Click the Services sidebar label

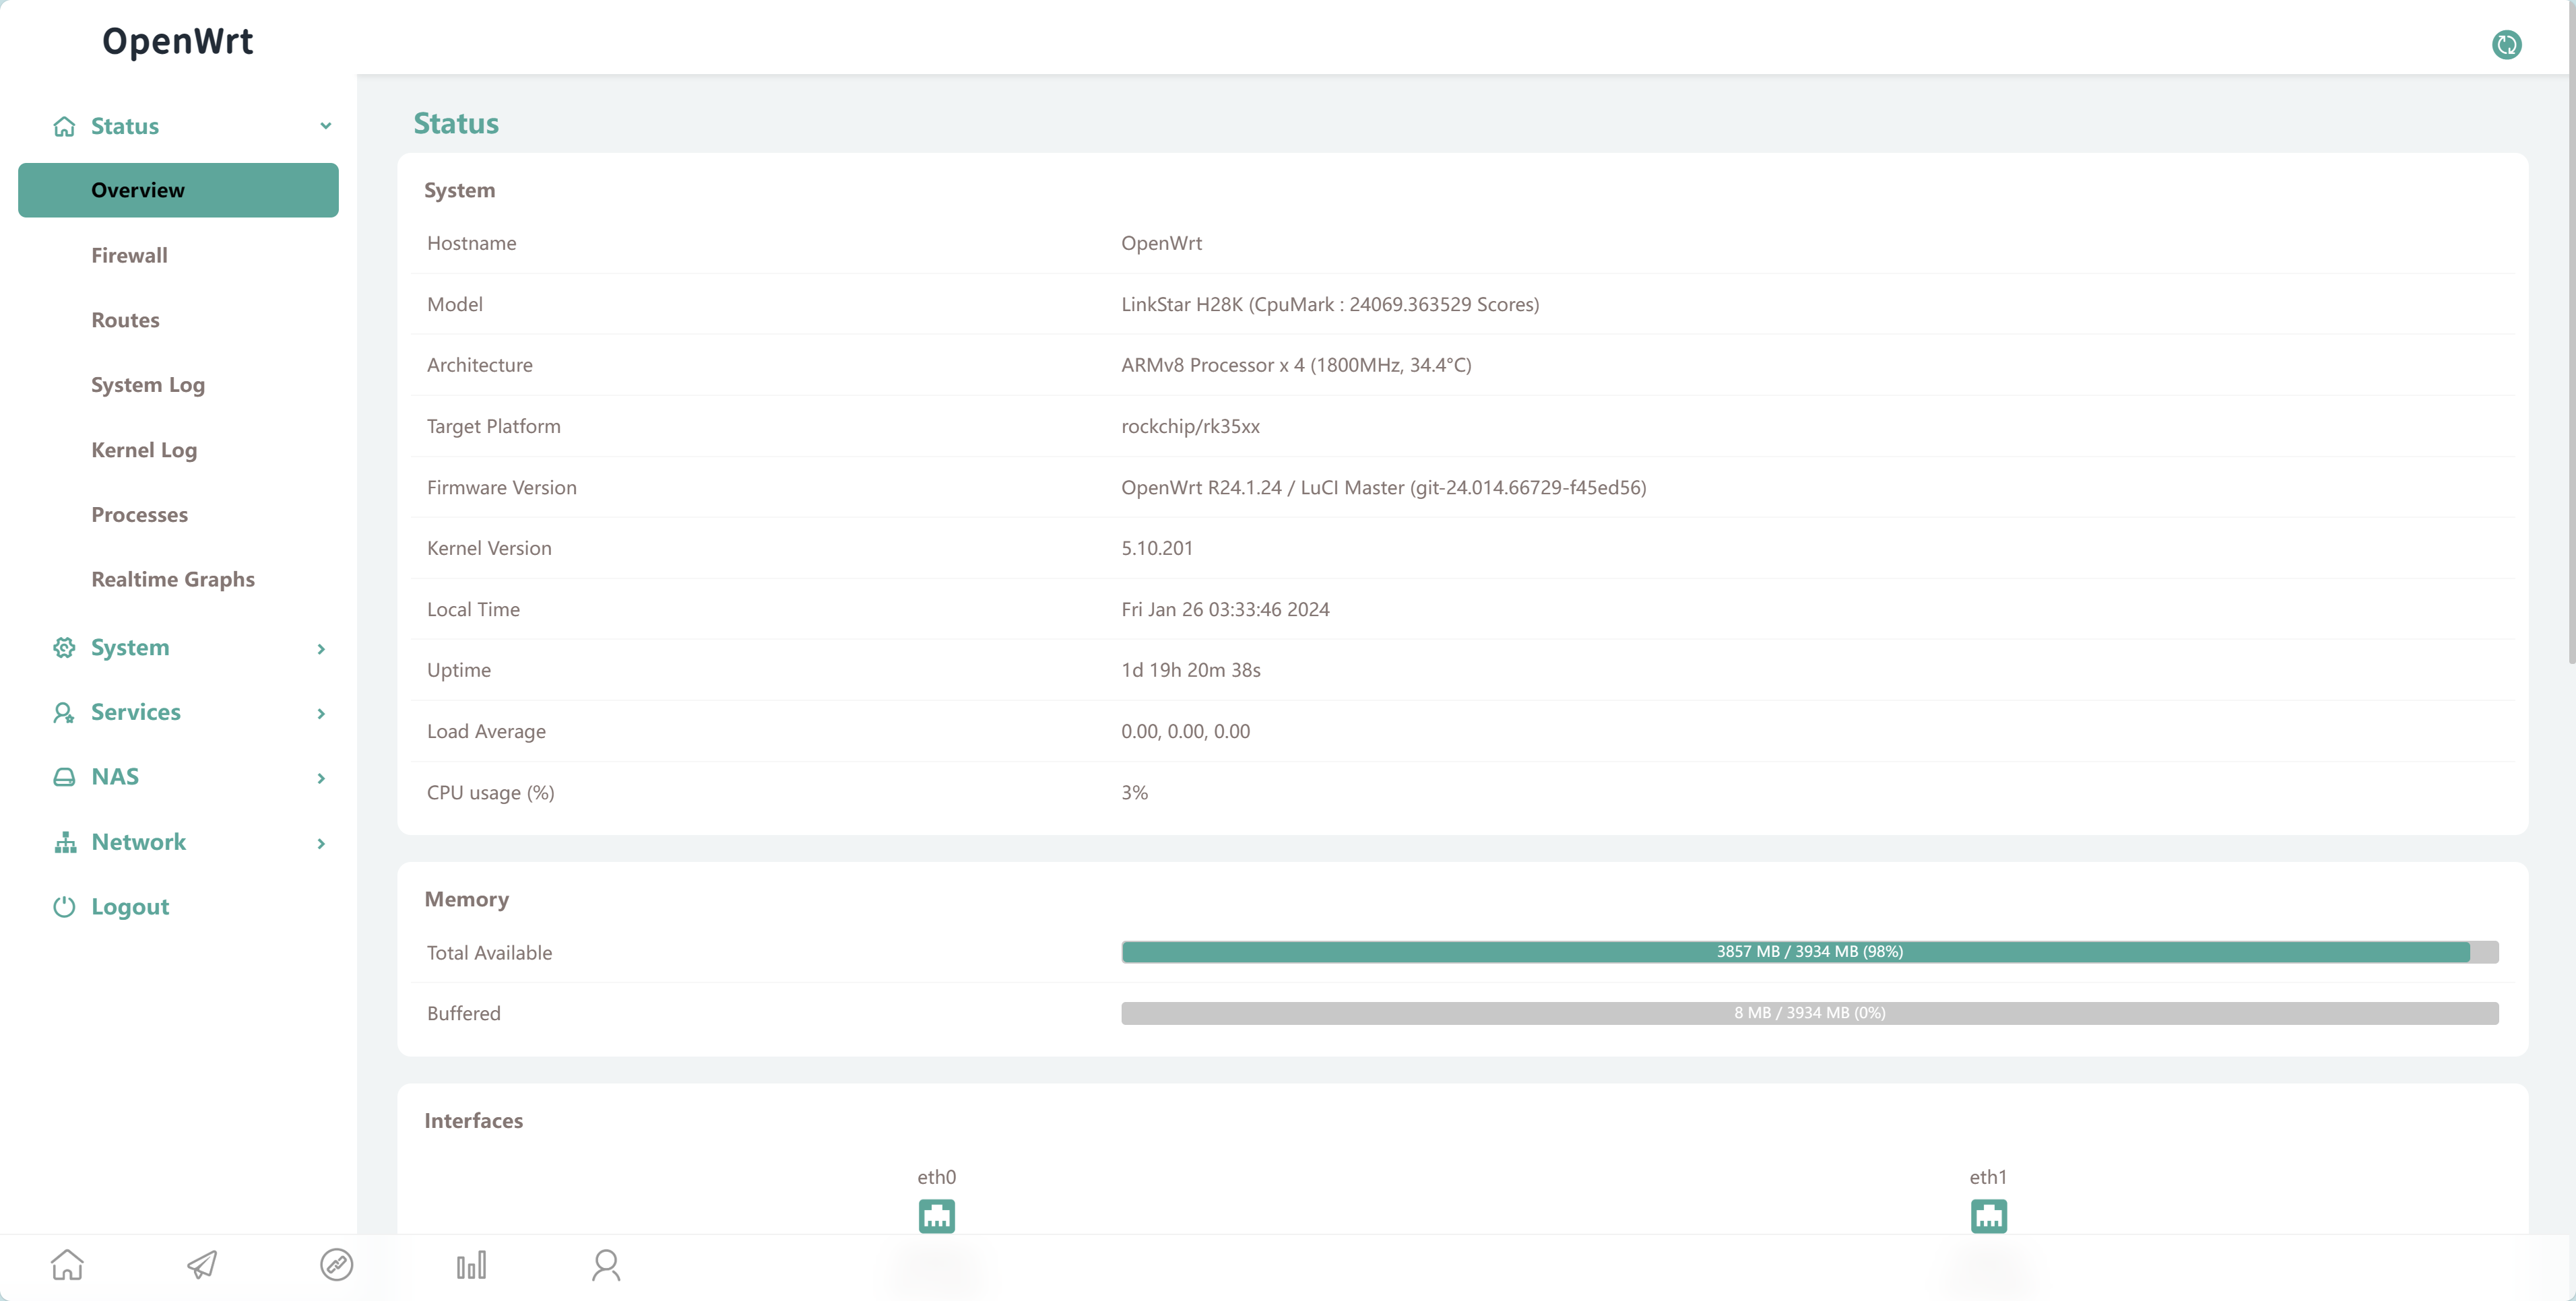136,712
